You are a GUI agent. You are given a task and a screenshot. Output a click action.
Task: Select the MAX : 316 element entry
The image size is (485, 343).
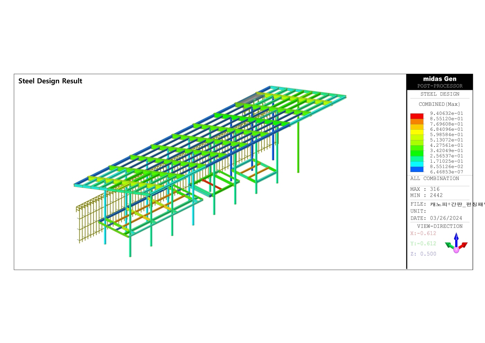tap(425, 189)
